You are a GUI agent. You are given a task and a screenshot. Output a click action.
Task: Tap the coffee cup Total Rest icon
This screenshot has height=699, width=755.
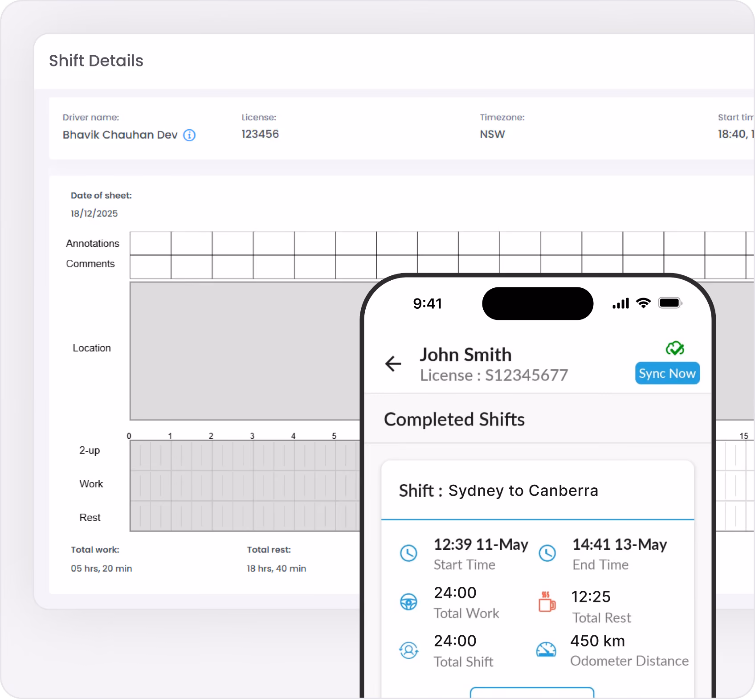(x=547, y=602)
